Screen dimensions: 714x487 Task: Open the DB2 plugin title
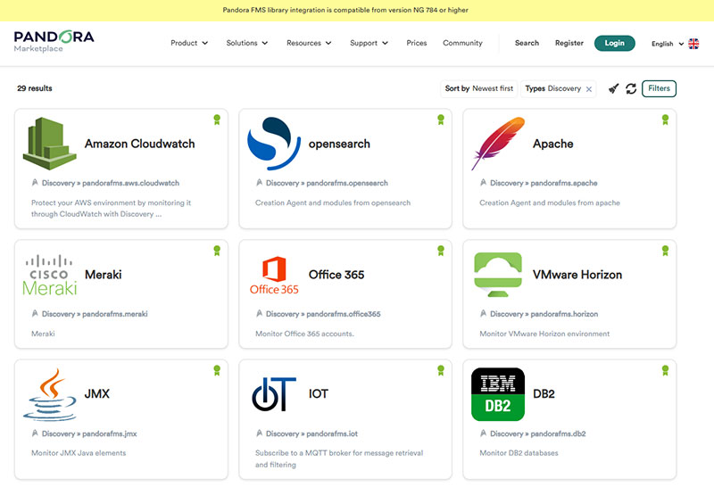coord(544,393)
